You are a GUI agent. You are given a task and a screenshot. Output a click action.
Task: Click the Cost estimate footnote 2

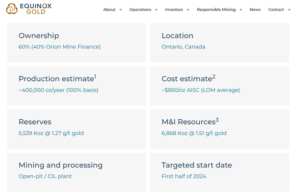coord(214,76)
